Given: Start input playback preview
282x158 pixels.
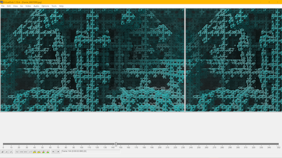Looking at the screenshot, I should point(7,152).
